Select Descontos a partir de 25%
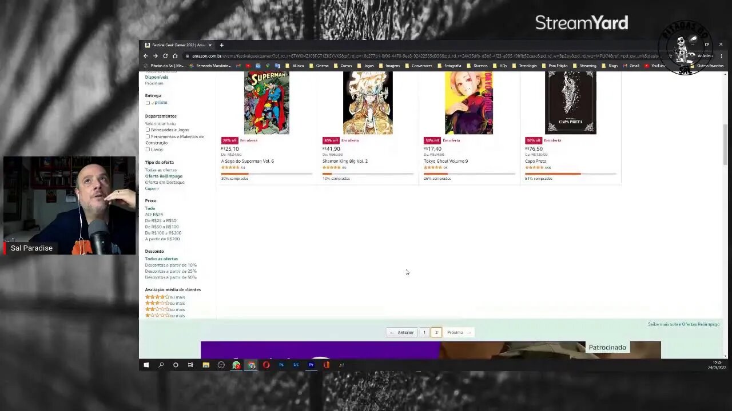Image resolution: width=732 pixels, height=411 pixels. 170,271
